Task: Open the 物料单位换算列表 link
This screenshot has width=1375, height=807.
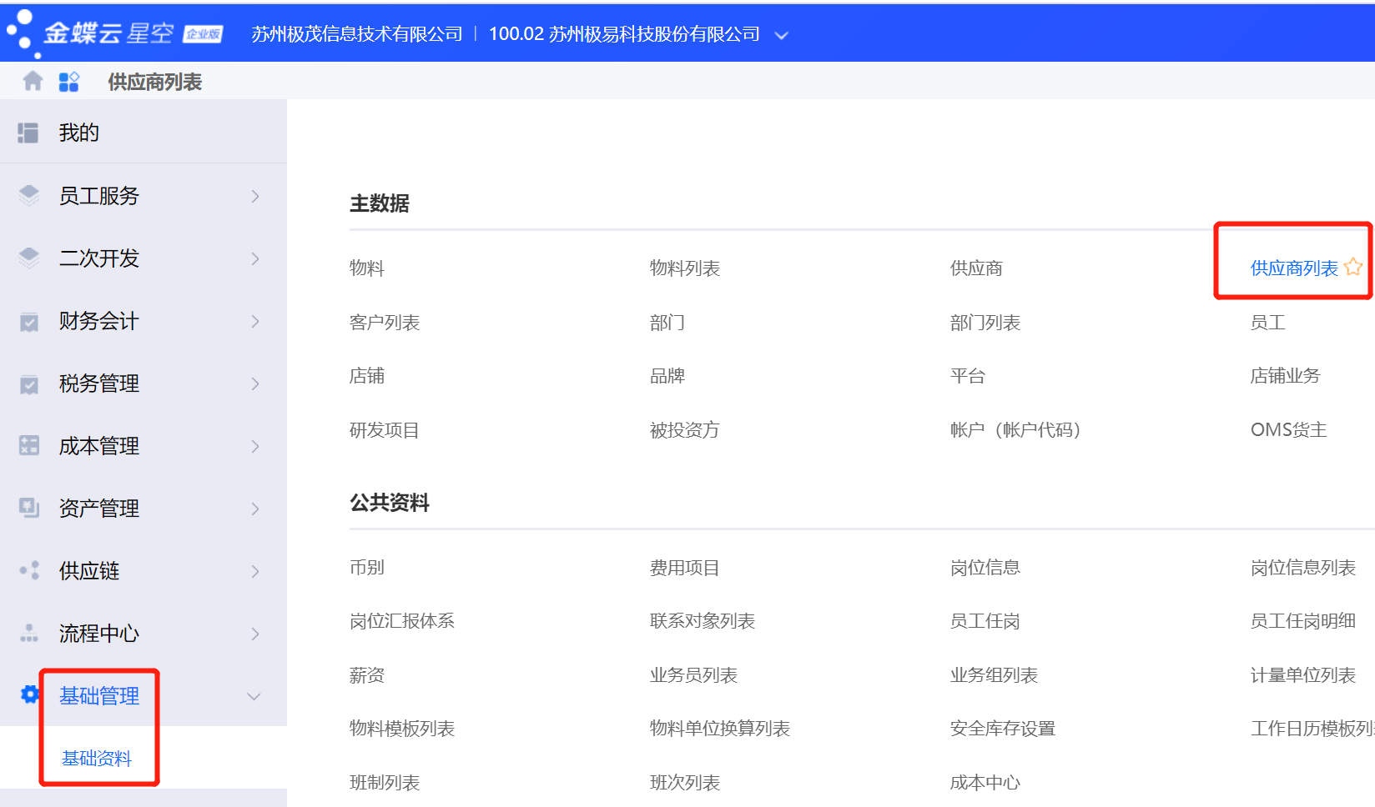Action: (720, 729)
